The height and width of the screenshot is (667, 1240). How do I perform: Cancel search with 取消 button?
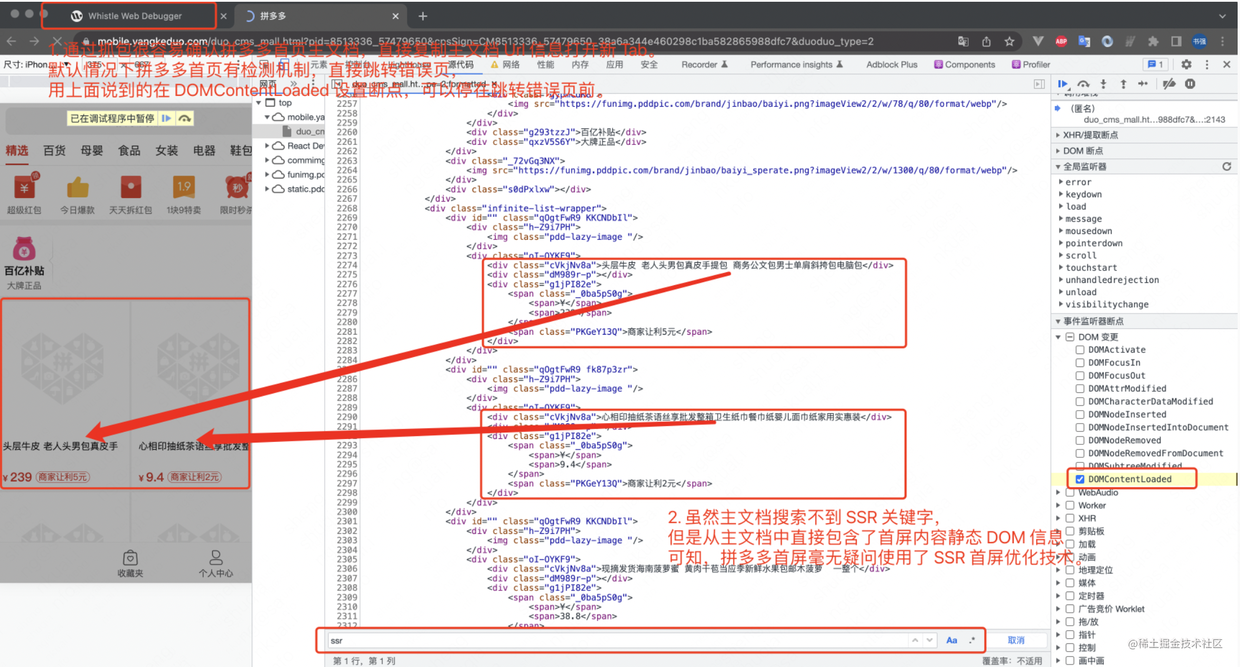pos(1016,640)
